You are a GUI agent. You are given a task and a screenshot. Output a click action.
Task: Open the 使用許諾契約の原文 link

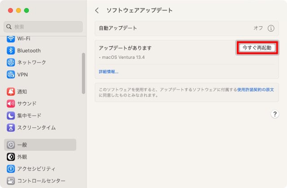256,90
